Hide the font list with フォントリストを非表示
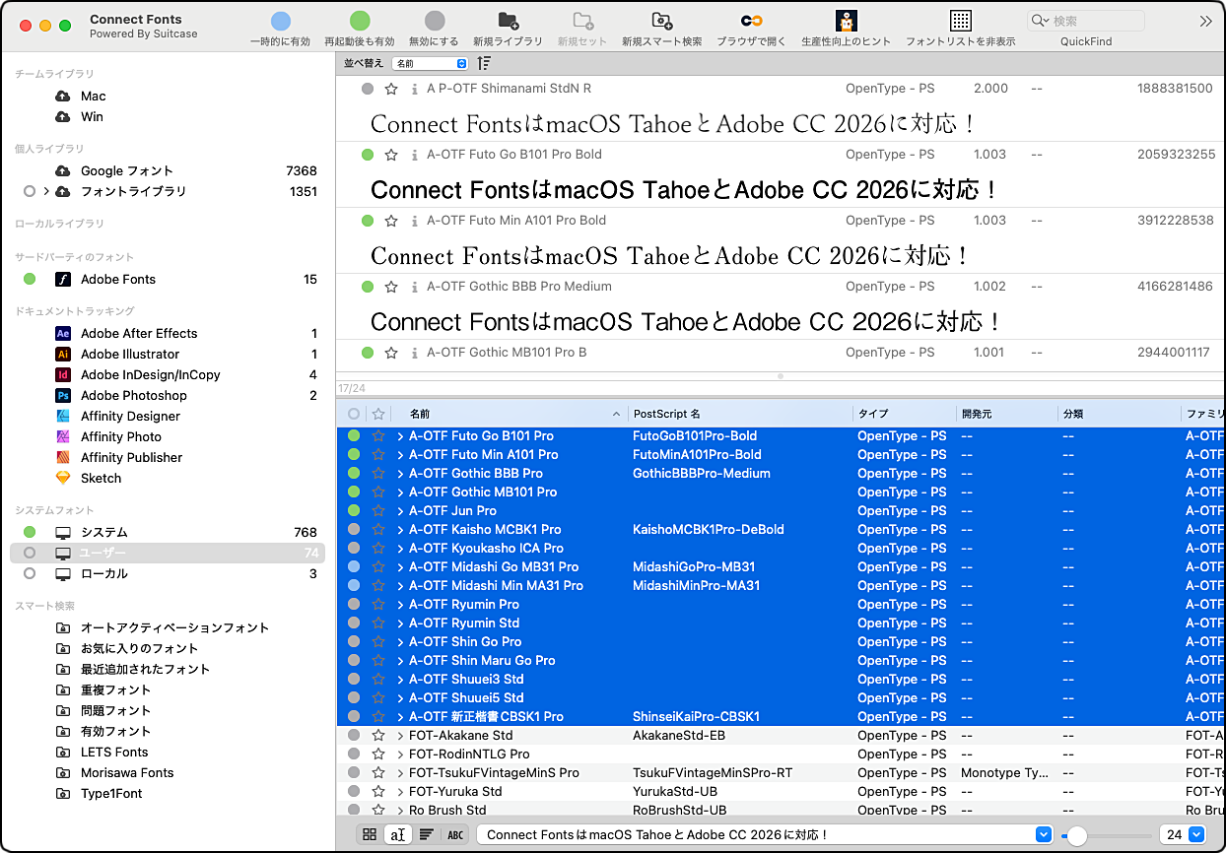 coord(960,21)
